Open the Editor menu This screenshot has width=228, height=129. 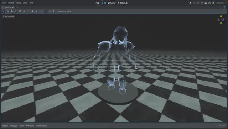point(25,3)
